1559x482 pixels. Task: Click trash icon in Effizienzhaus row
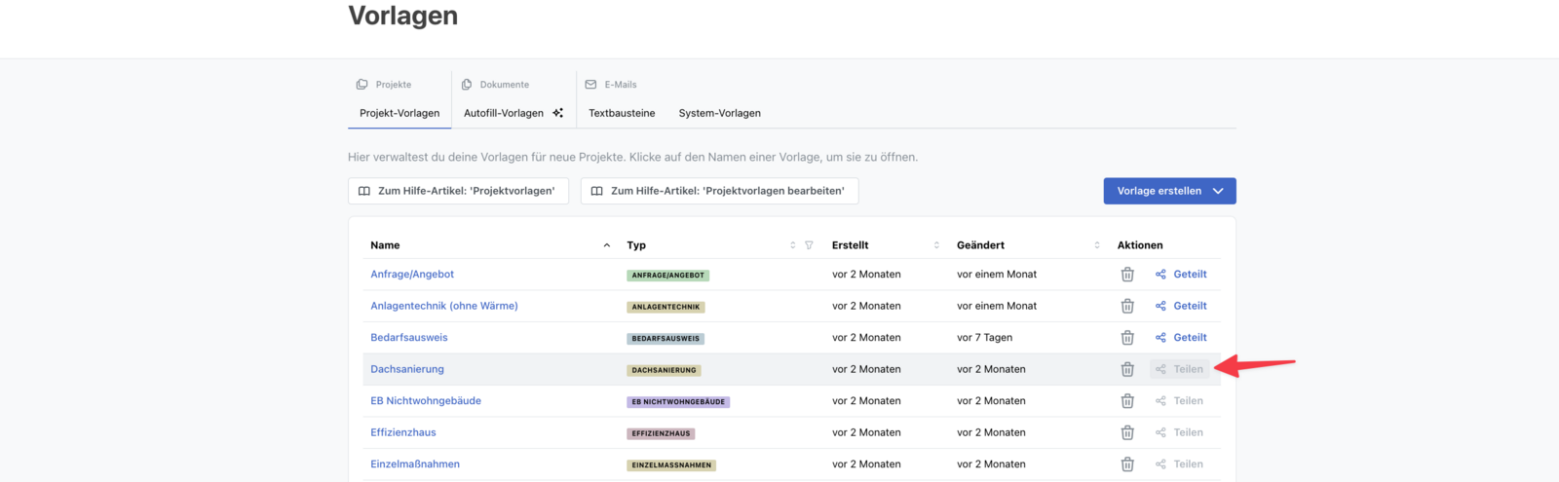1127,433
